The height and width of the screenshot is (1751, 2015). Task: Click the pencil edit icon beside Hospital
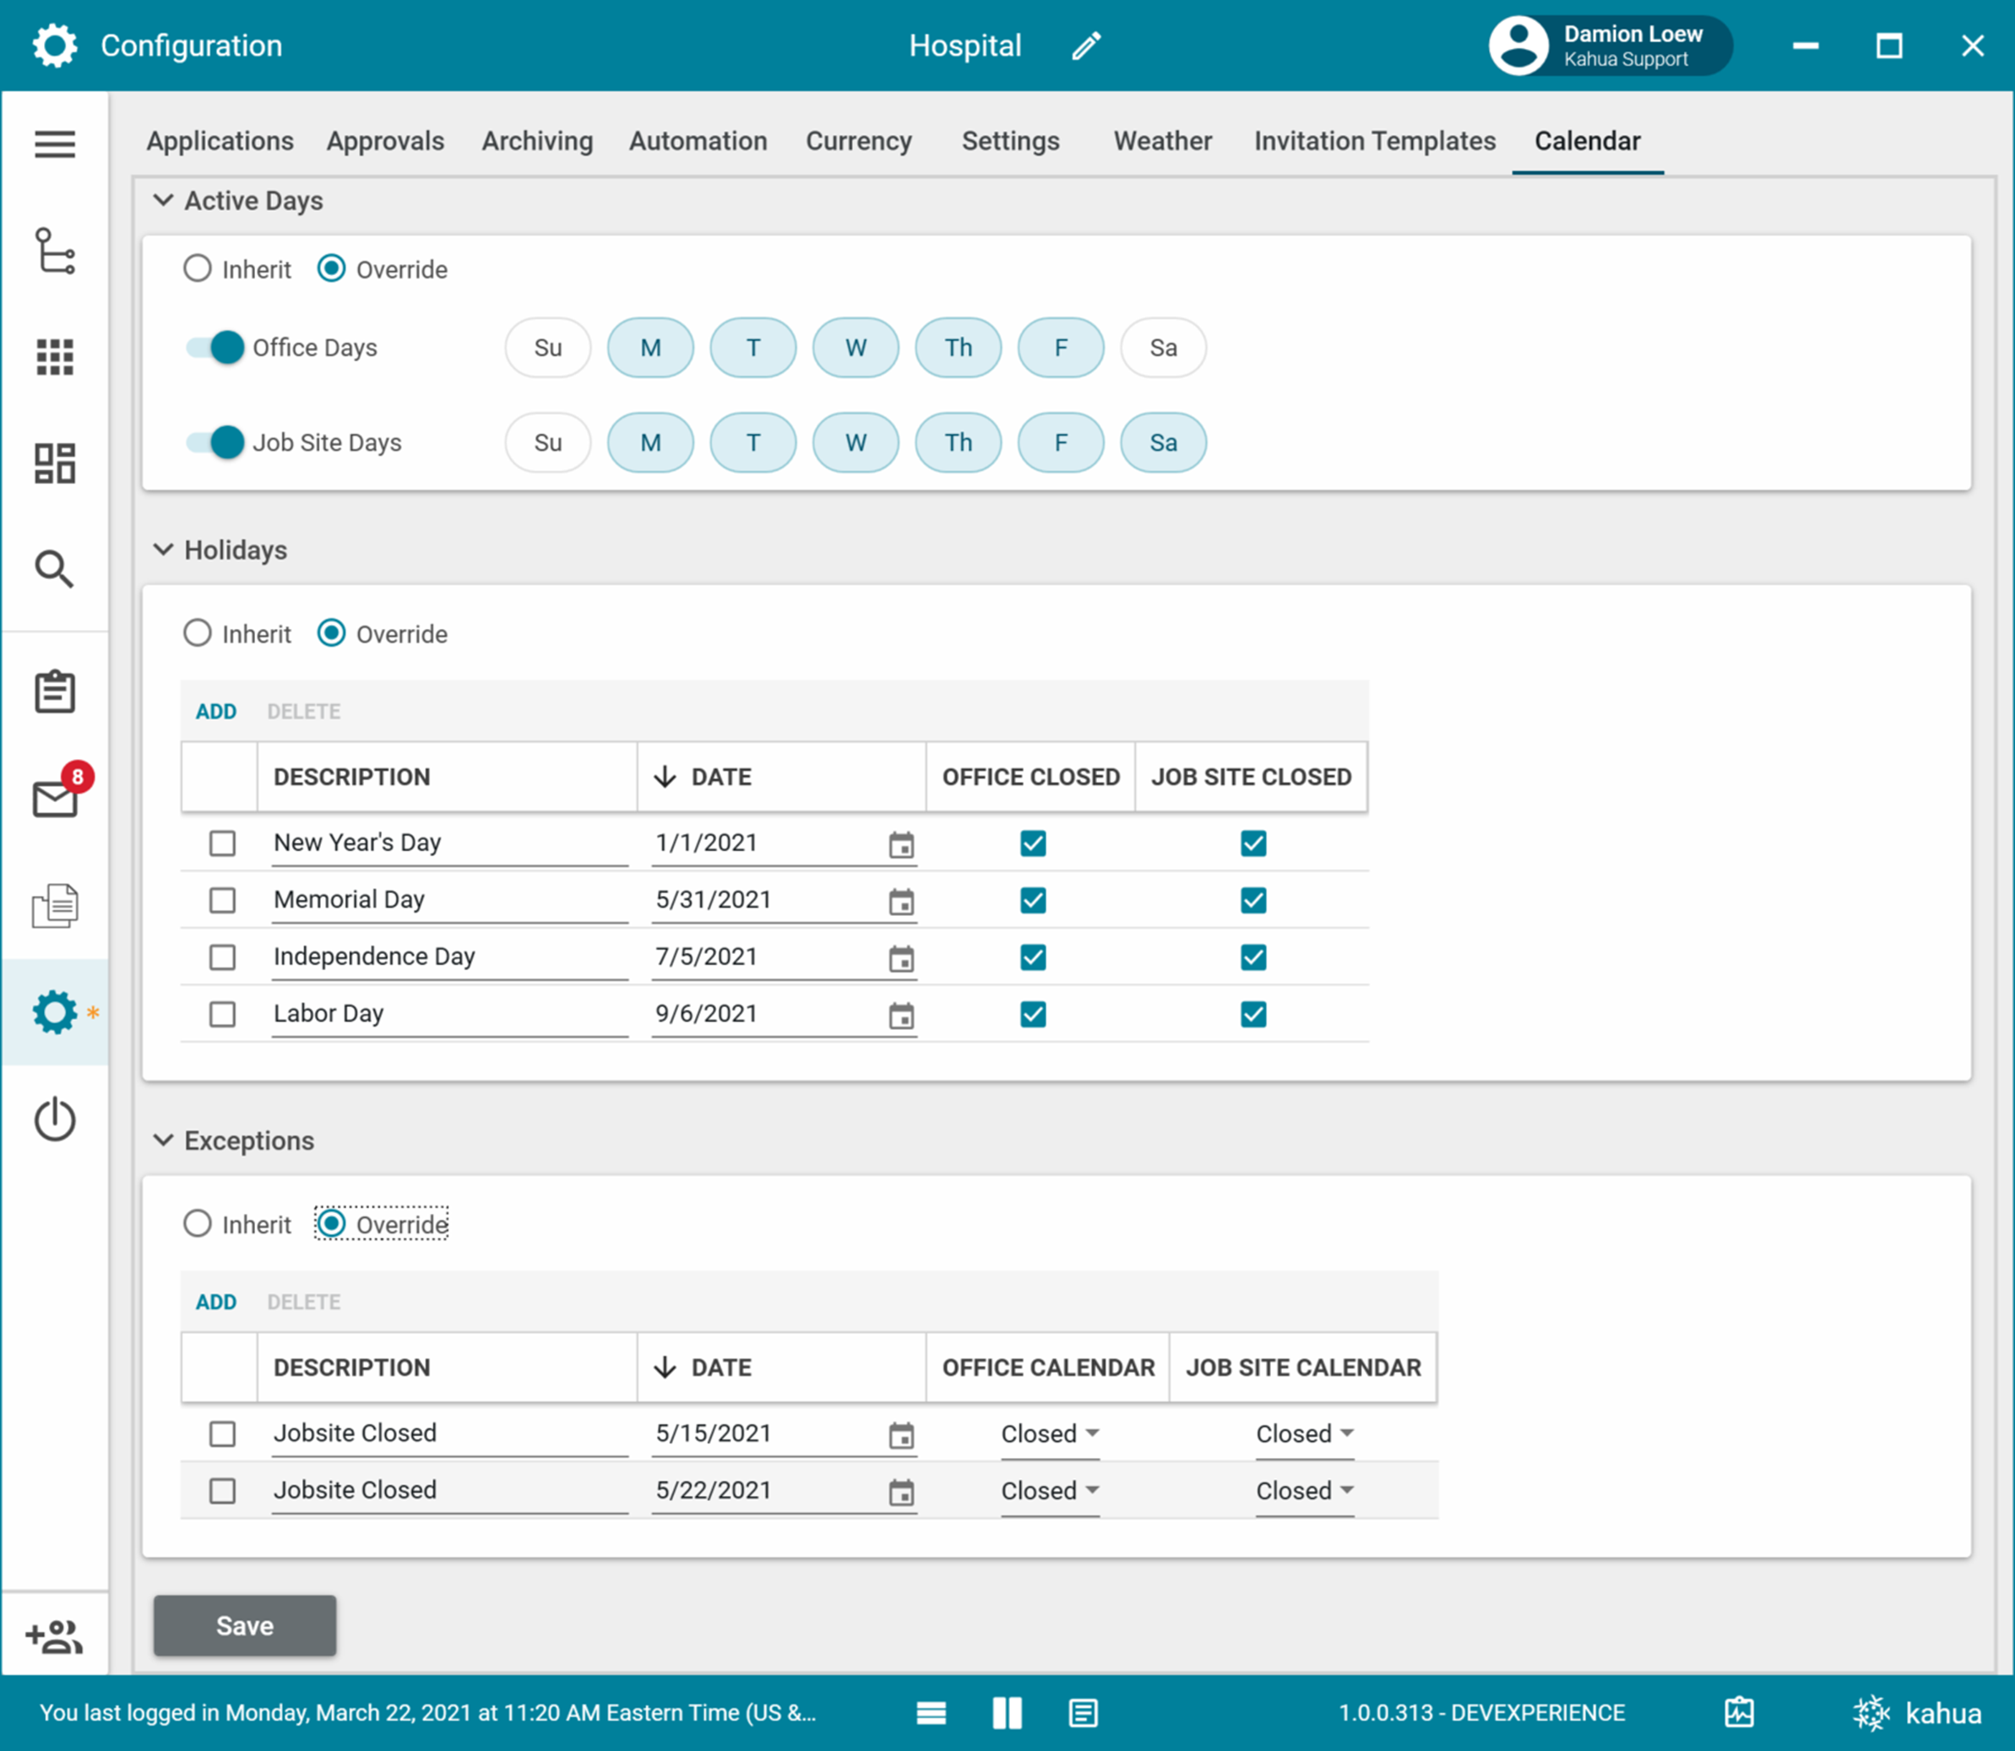coord(1086,46)
